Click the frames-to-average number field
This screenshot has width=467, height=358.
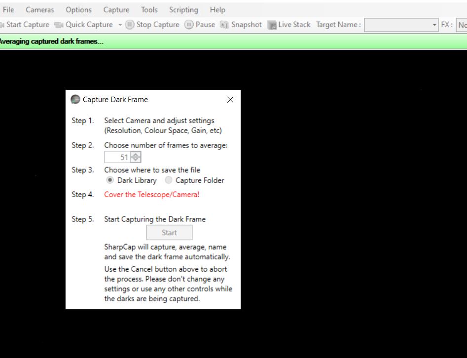[x=118, y=157]
